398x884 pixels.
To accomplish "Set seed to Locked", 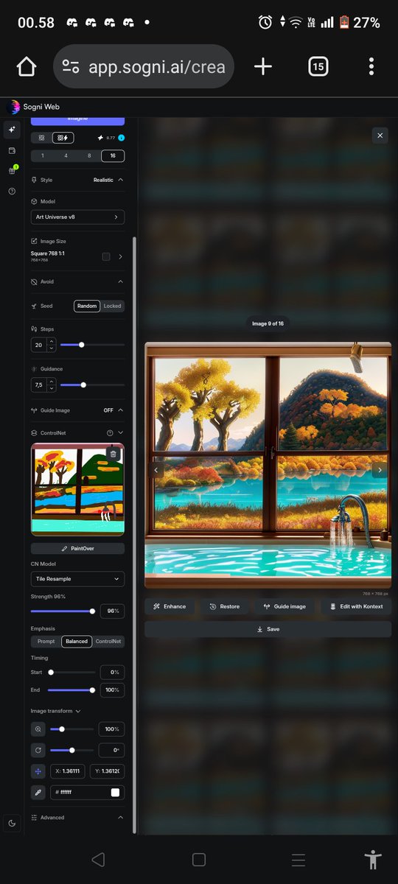I will tap(112, 306).
